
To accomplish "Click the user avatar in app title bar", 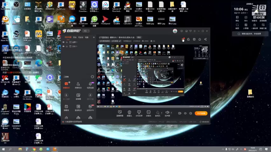I will [x=175, y=31].
